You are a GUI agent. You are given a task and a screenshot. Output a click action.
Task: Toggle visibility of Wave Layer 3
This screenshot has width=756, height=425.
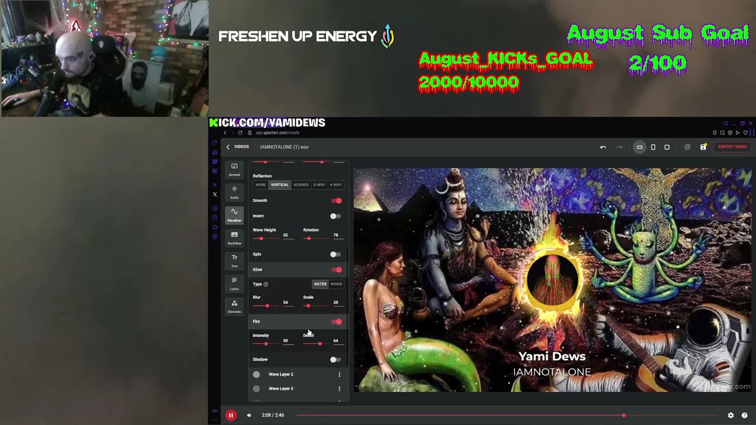[x=256, y=388]
